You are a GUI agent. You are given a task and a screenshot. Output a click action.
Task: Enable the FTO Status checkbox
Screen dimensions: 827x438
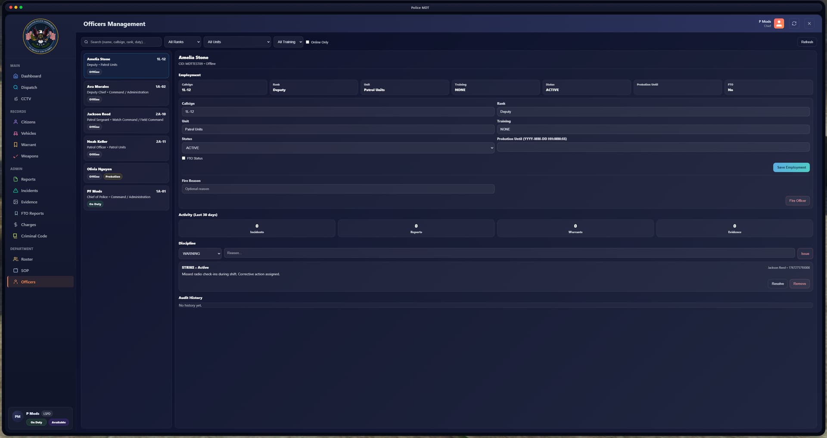point(183,158)
